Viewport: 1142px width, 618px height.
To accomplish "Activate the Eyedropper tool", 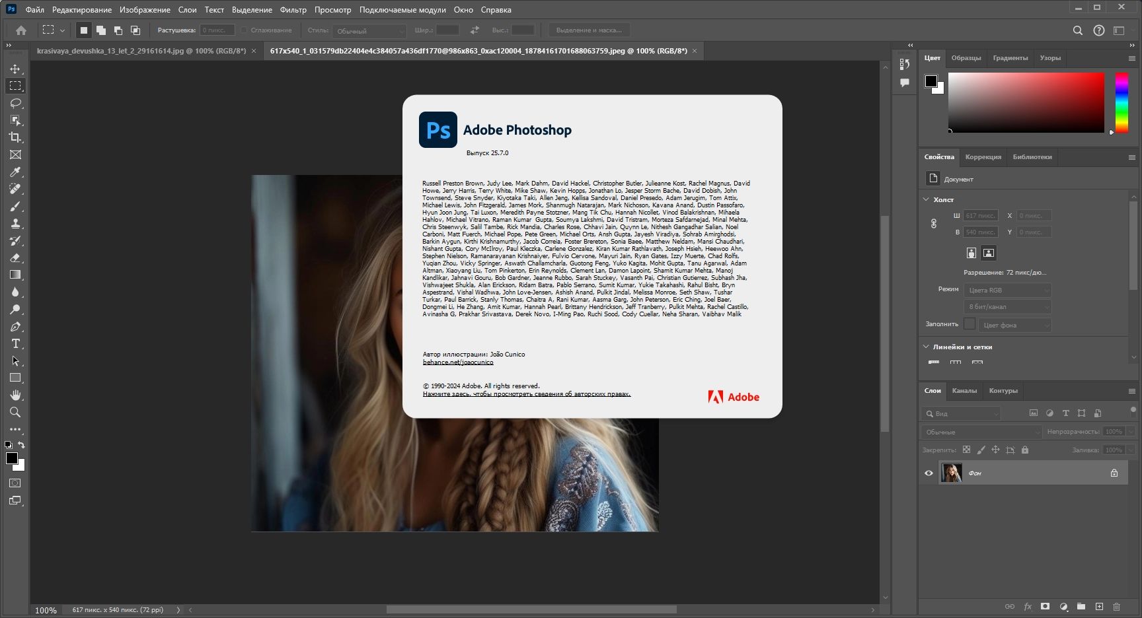I will 15,172.
